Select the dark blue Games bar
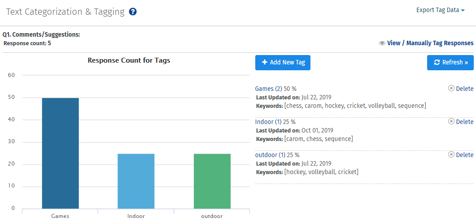 (61, 153)
